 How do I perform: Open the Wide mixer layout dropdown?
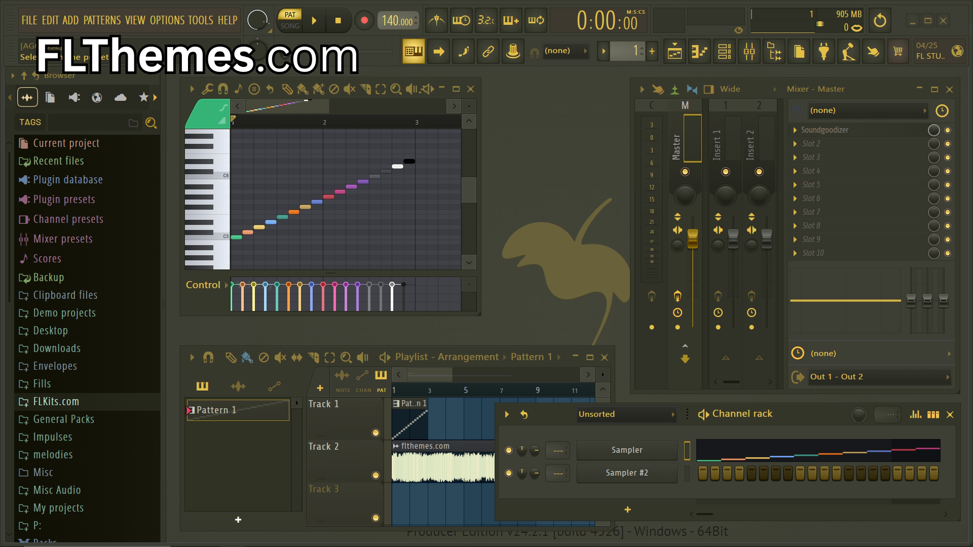[x=749, y=89]
